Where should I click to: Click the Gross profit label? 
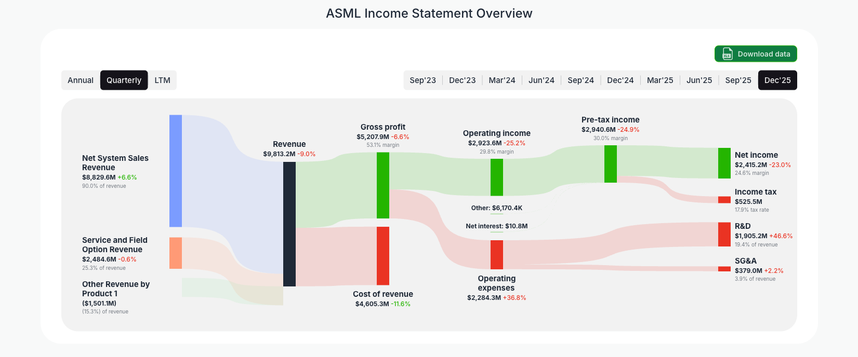pyautogui.click(x=383, y=127)
